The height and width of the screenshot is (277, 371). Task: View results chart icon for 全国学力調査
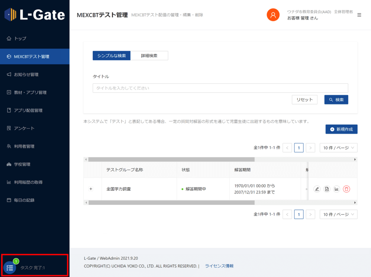(337, 189)
